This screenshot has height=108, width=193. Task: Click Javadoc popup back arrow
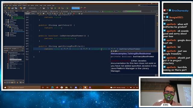pos(112,51)
